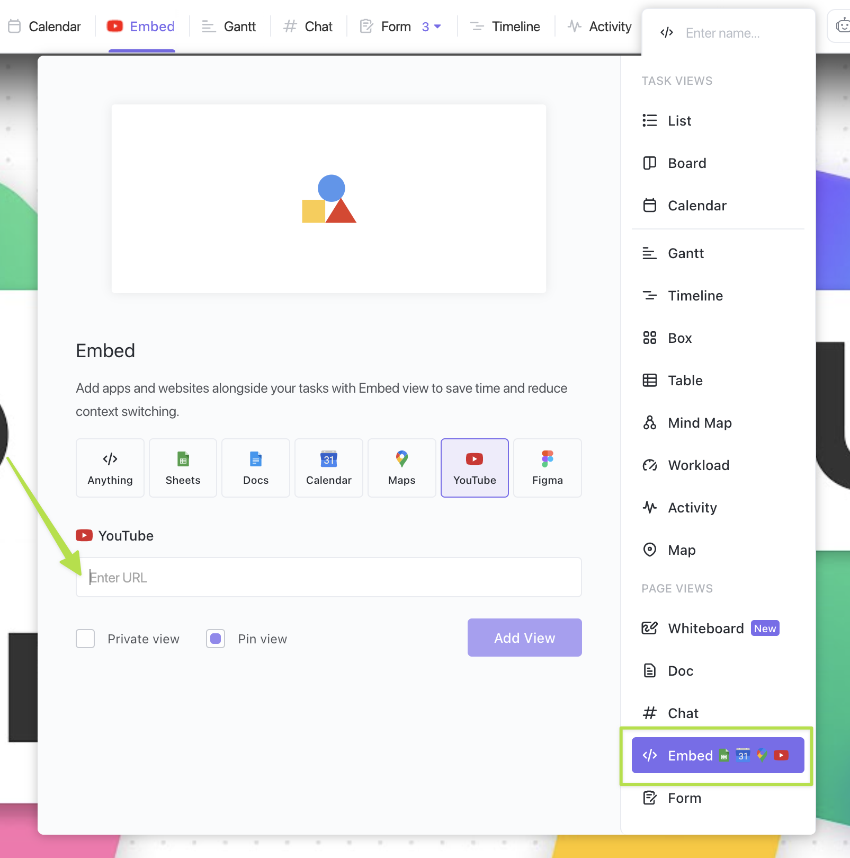The width and height of the screenshot is (850, 858).
Task: Select the Figma embed option
Action: (x=547, y=467)
